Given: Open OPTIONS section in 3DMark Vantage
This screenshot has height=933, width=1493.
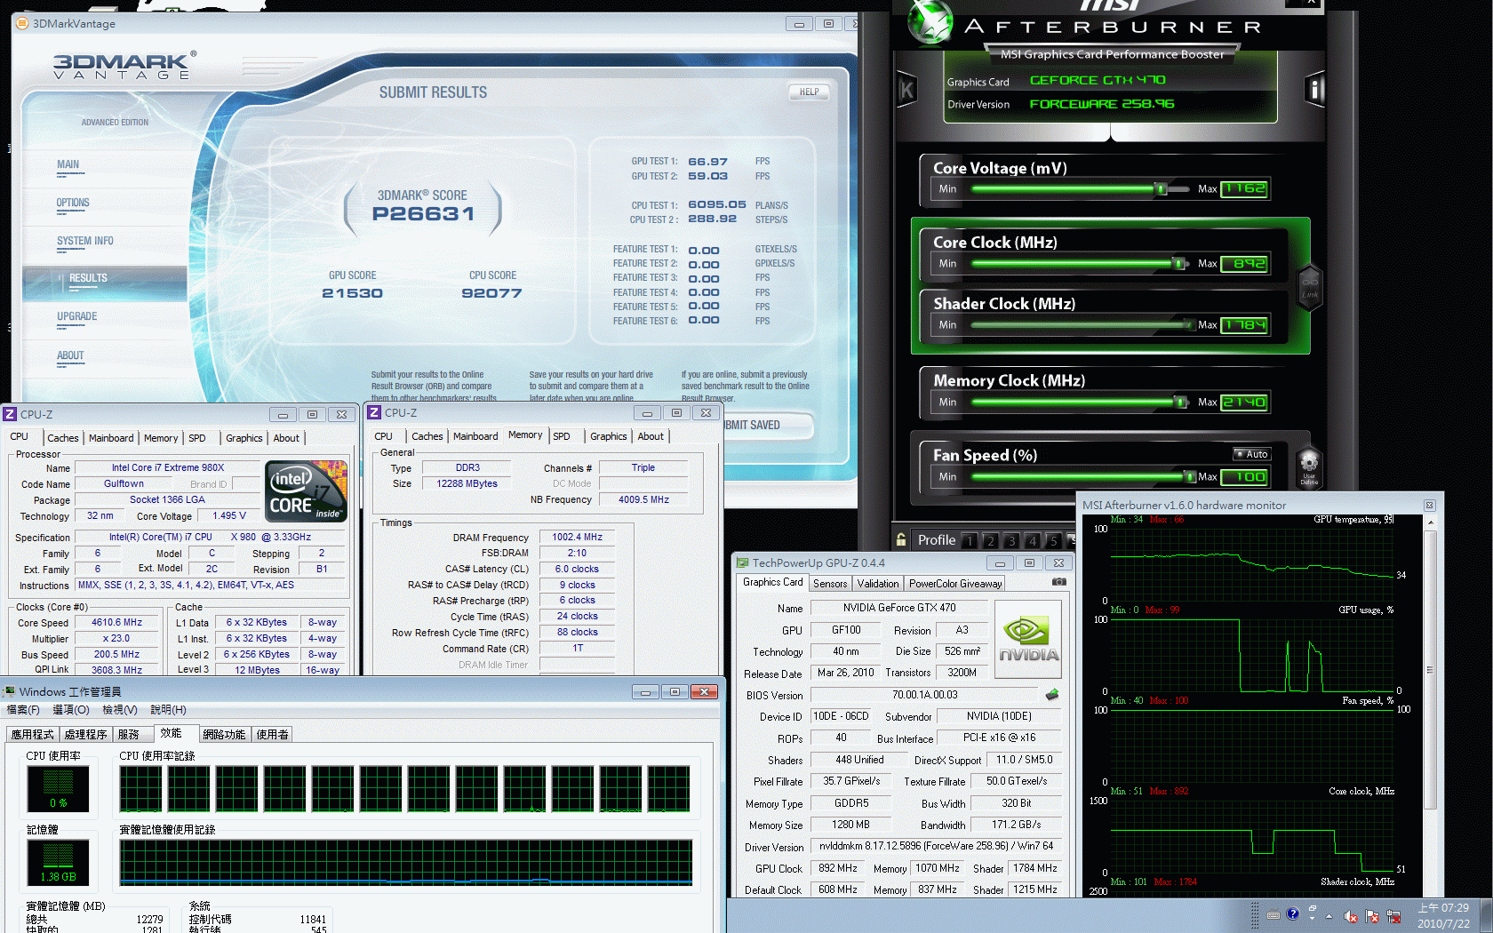Looking at the screenshot, I should (73, 203).
